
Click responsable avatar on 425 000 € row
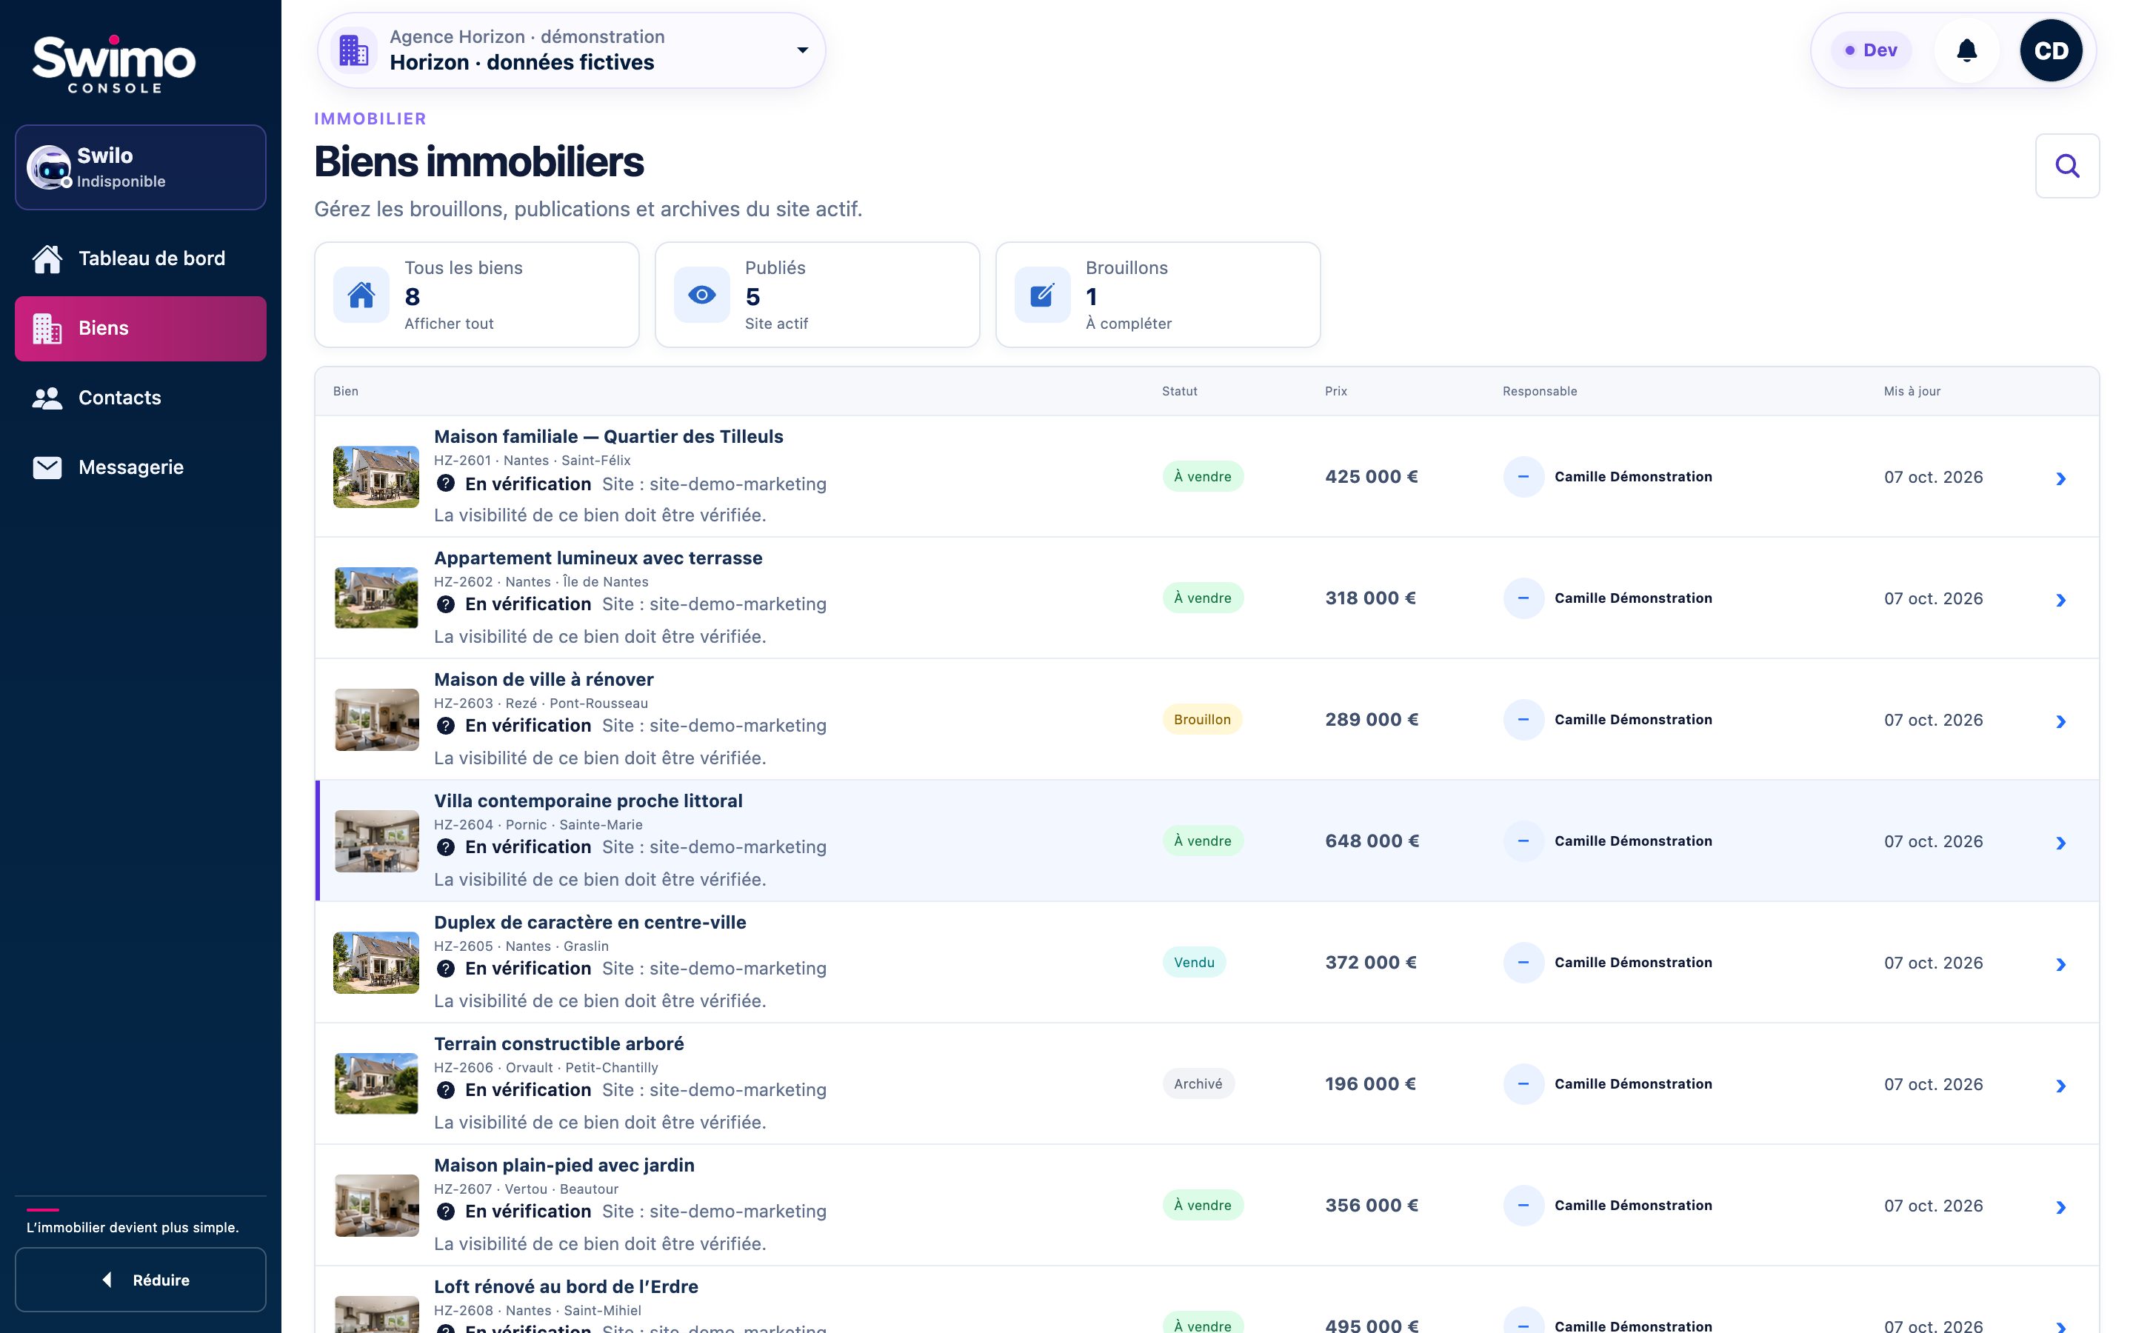[1523, 477]
